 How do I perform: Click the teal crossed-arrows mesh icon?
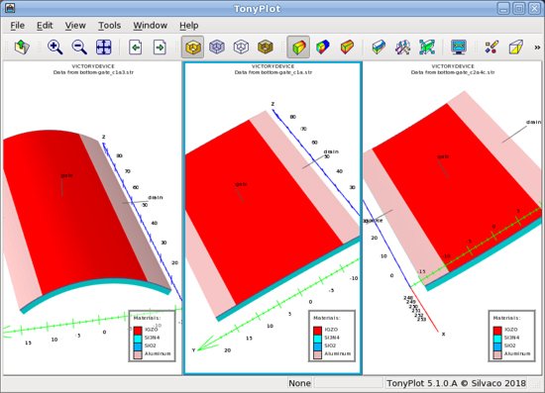click(x=427, y=47)
